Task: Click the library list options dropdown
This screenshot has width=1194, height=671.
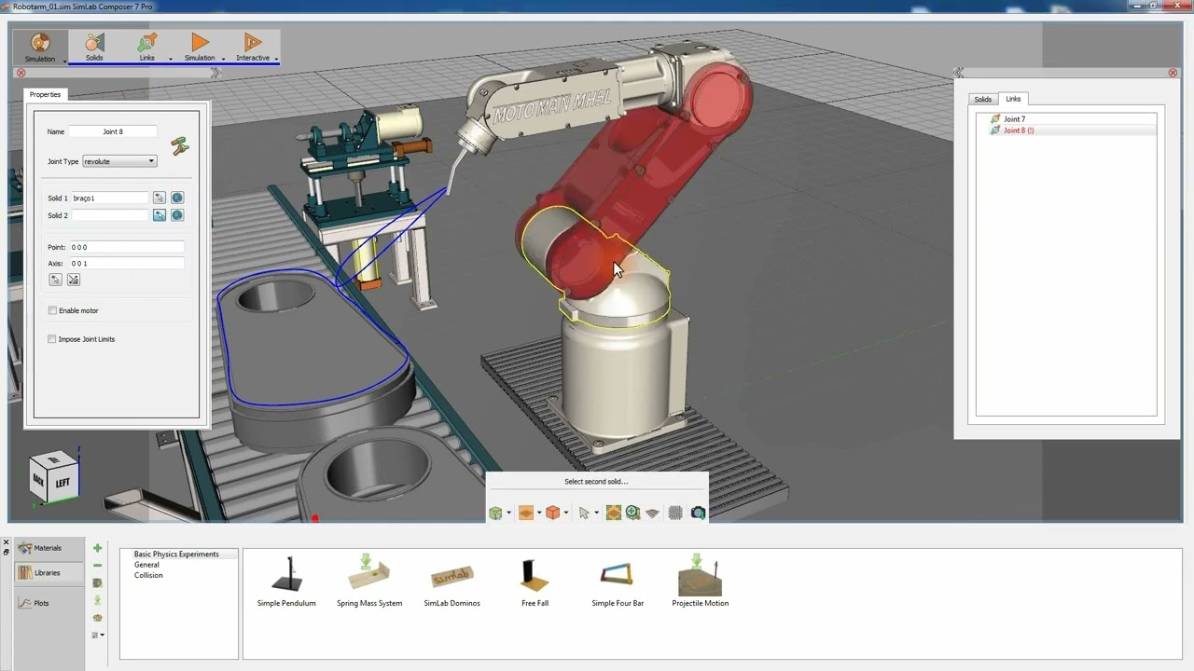Action: [x=97, y=635]
